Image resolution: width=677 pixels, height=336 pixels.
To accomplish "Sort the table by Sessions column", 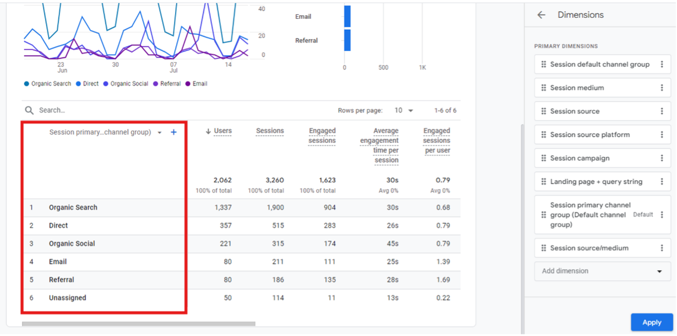I will [270, 131].
